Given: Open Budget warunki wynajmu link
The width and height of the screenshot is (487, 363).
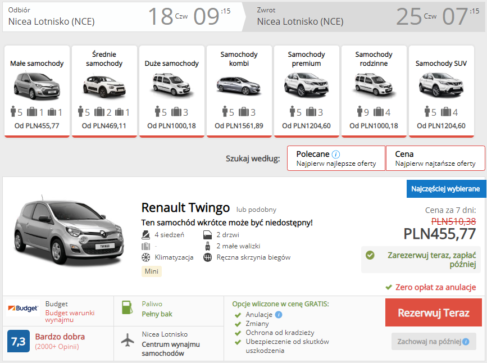Looking at the screenshot, I should point(70,316).
